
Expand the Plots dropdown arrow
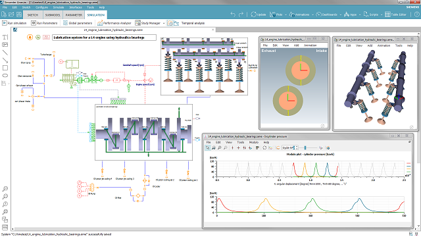pyautogui.click(x=285, y=14)
